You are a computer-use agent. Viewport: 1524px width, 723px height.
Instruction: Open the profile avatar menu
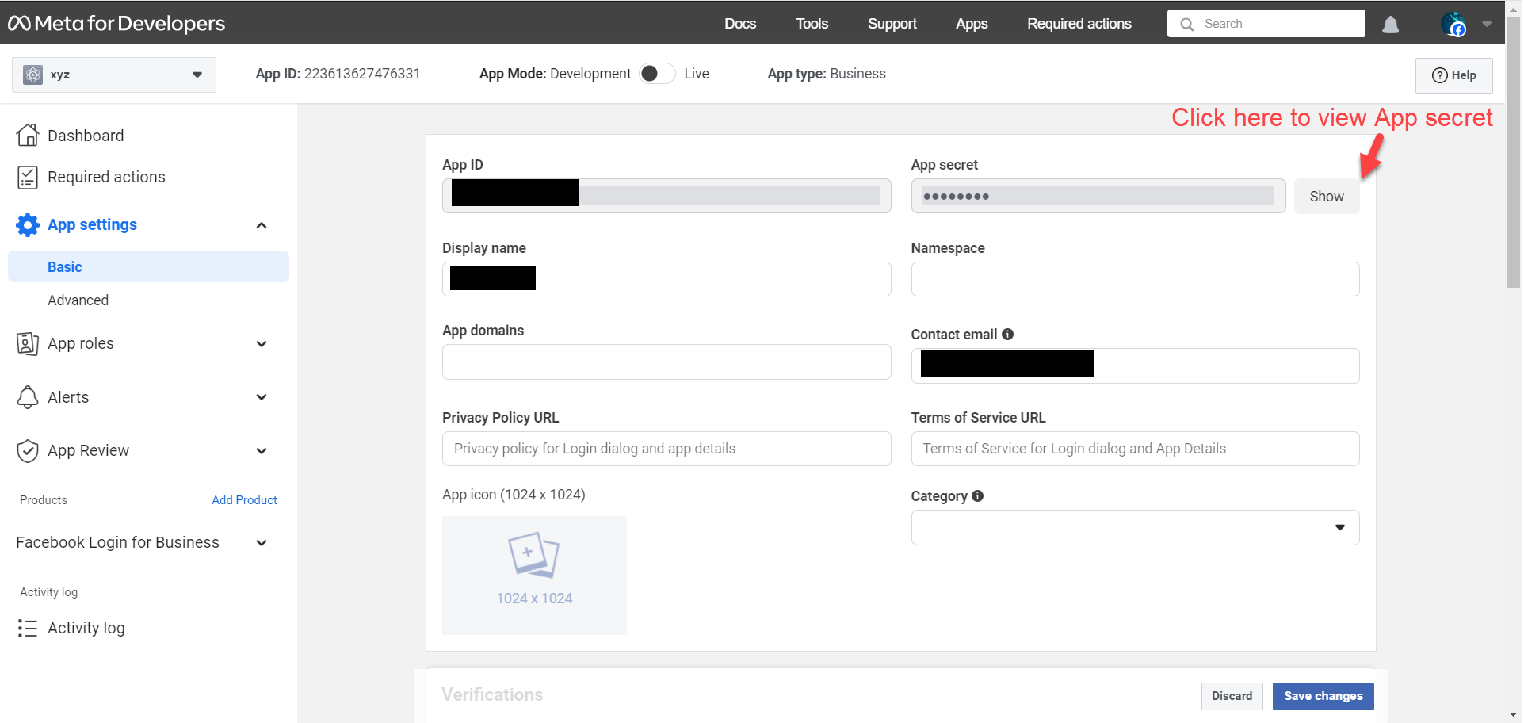(x=1453, y=25)
